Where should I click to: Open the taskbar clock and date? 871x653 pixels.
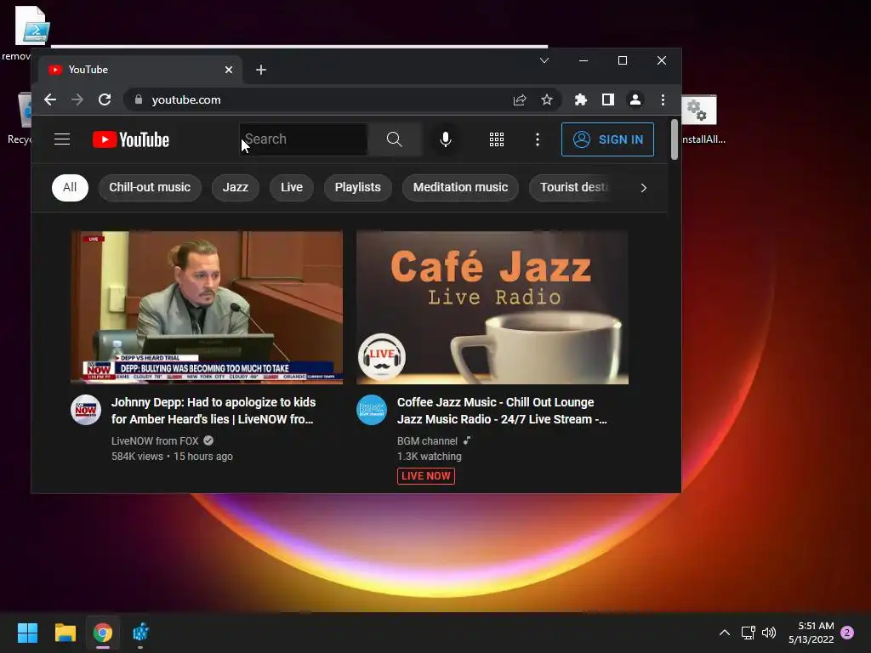tap(811, 633)
